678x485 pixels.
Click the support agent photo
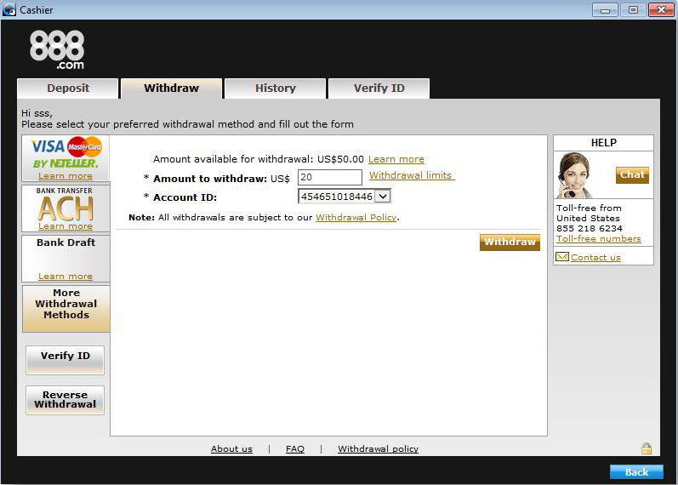[574, 175]
